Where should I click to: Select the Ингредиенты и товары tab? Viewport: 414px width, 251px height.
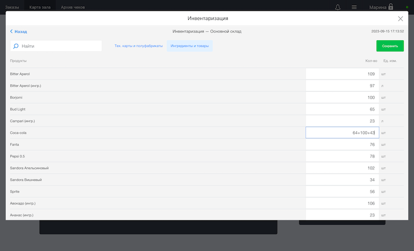coord(189,46)
